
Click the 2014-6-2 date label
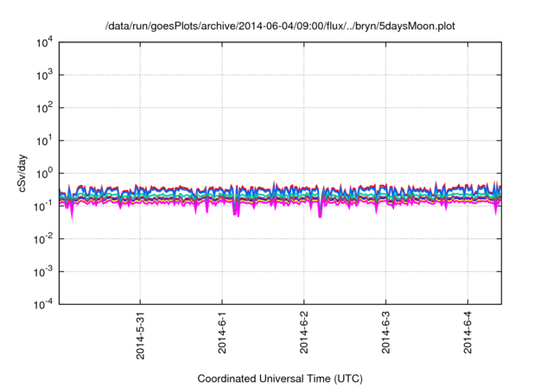(304, 332)
